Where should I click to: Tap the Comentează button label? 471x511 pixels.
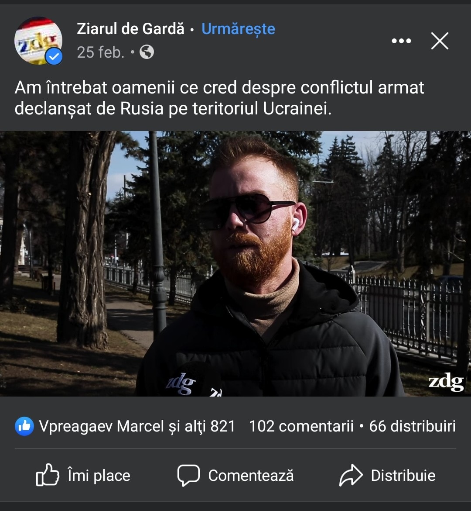[251, 476]
